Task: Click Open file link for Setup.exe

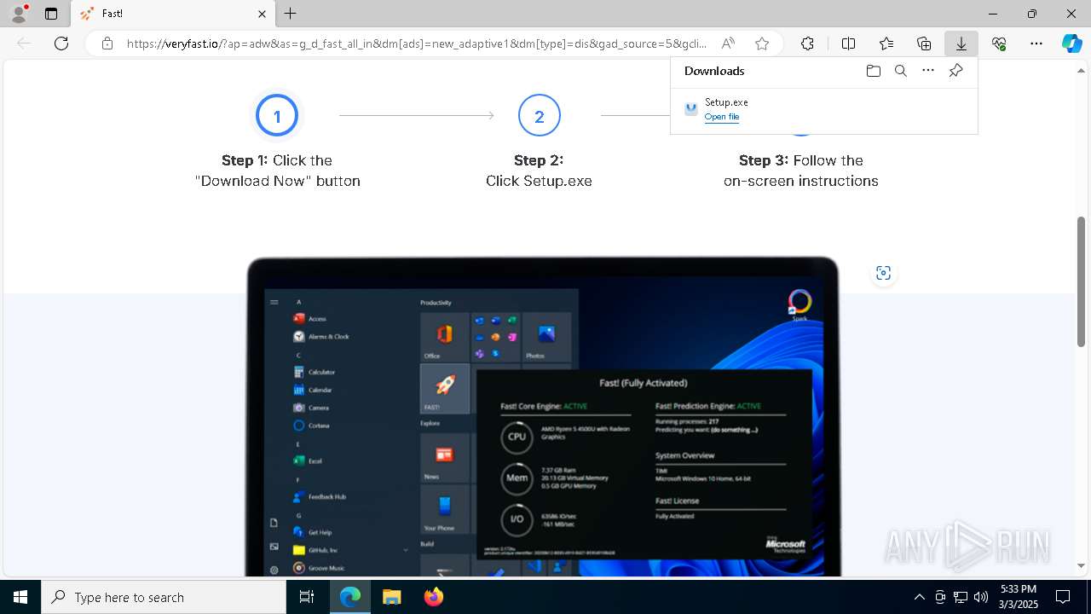Action: coord(722,117)
